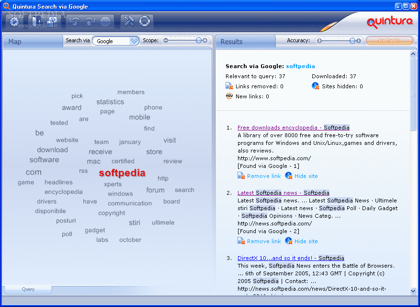Select the word 'windows' in the map
The image size is (420, 307).
[x=120, y=194]
